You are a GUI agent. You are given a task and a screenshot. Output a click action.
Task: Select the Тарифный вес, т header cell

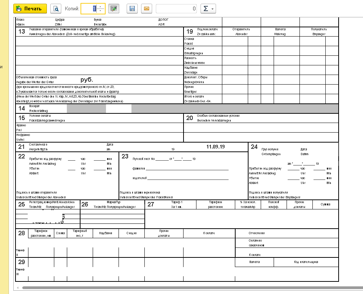(x=80, y=233)
